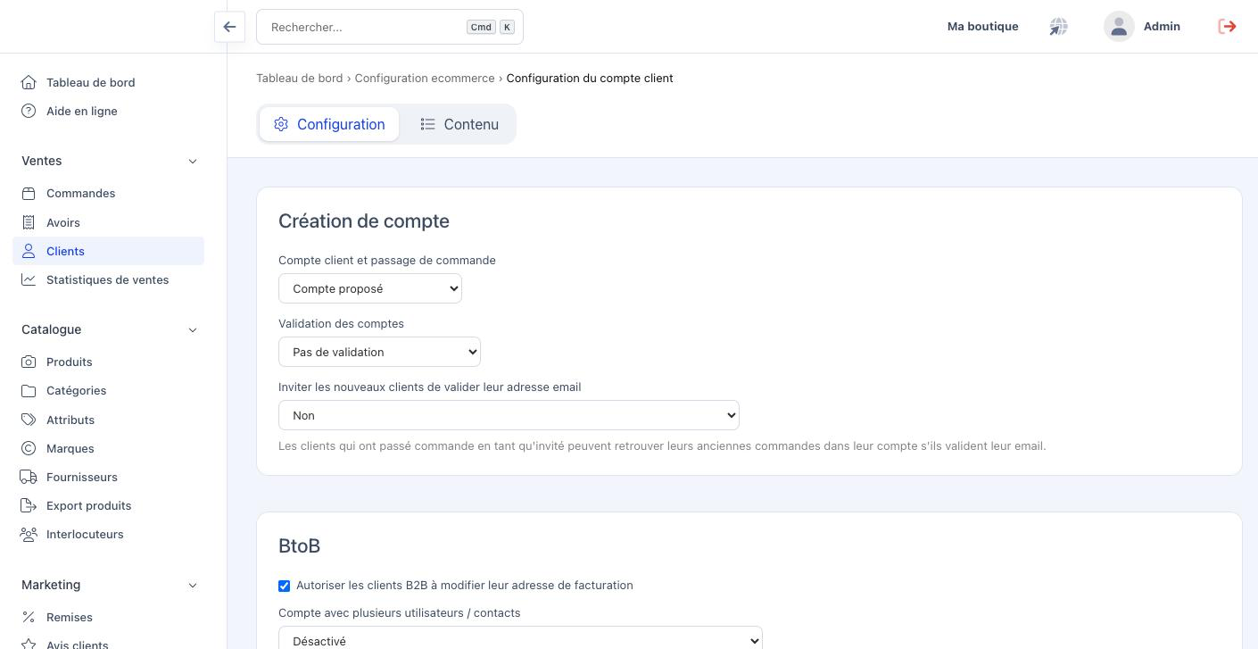Click the Produits camera icon
Screen dimensions: 1258x649
pos(29,362)
